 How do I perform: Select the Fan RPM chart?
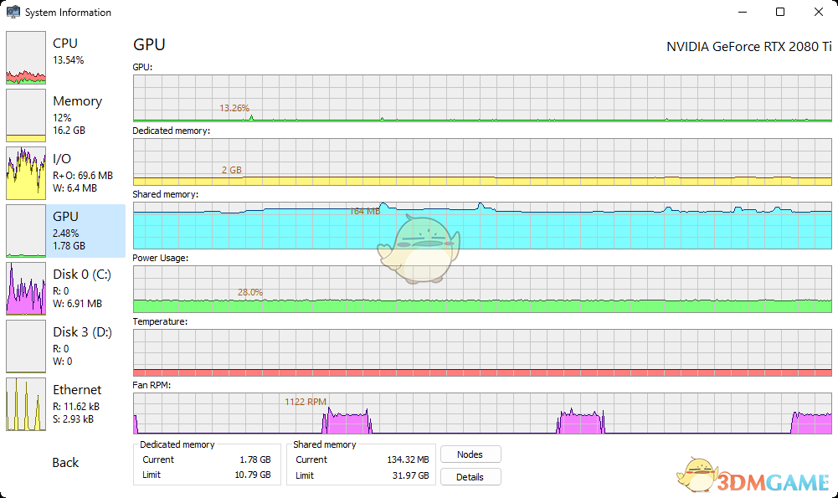[x=481, y=414]
